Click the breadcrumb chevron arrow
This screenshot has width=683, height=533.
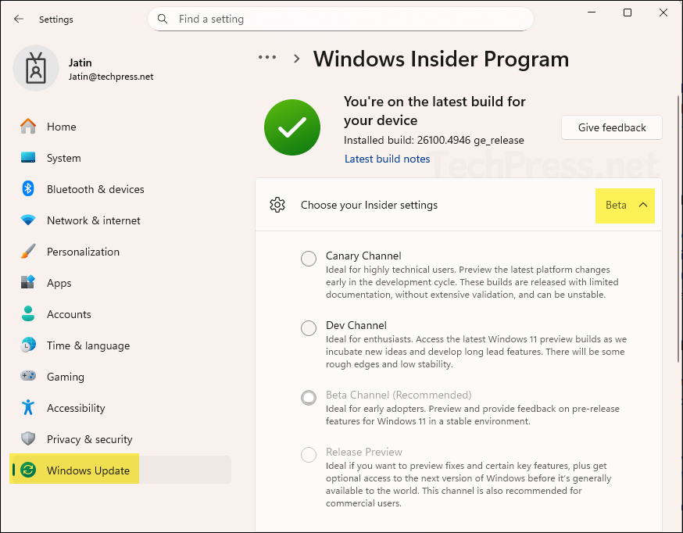pyautogui.click(x=297, y=59)
